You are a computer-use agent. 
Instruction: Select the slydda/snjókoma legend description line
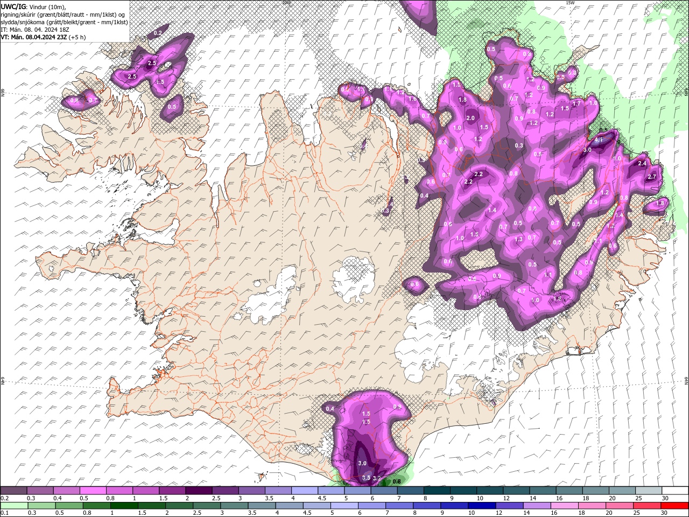coord(64,22)
